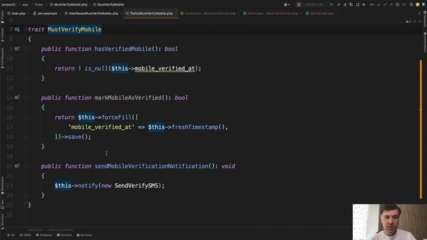This screenshot has height=240, width=427.
Task: Open the Notifications sidebar panel
Action: pyautogui.click(x=424, y=42)
